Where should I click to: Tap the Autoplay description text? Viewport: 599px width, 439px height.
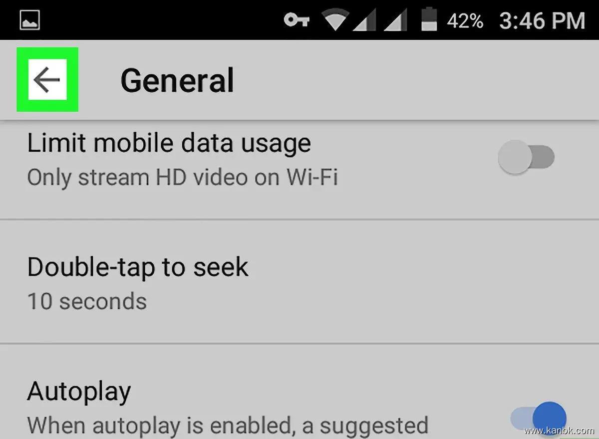point(228,425)
